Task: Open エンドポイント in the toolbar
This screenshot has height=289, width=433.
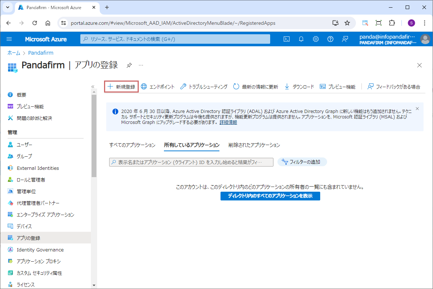Action: (x=158, y=87)
